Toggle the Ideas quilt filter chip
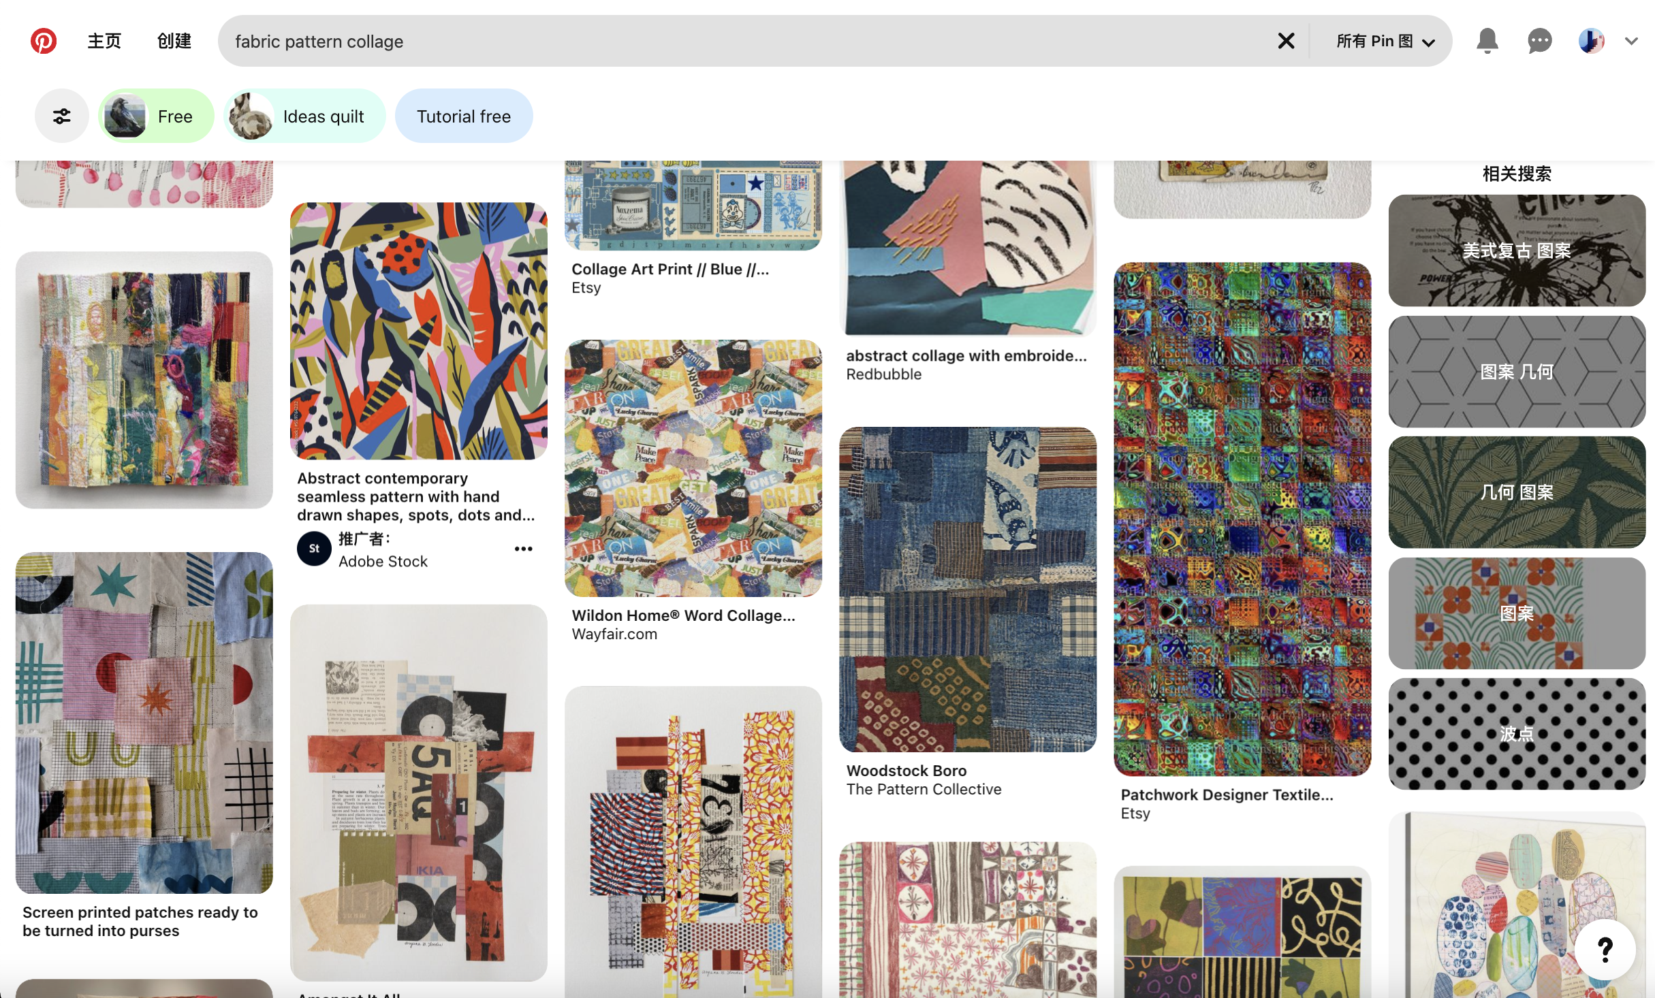 tap(304, 116)
